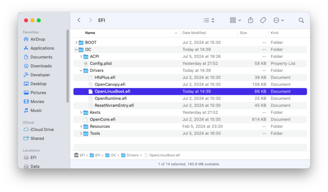Click the green zoom window button
Screen dimensions: 328x192
tap(39, 21)
